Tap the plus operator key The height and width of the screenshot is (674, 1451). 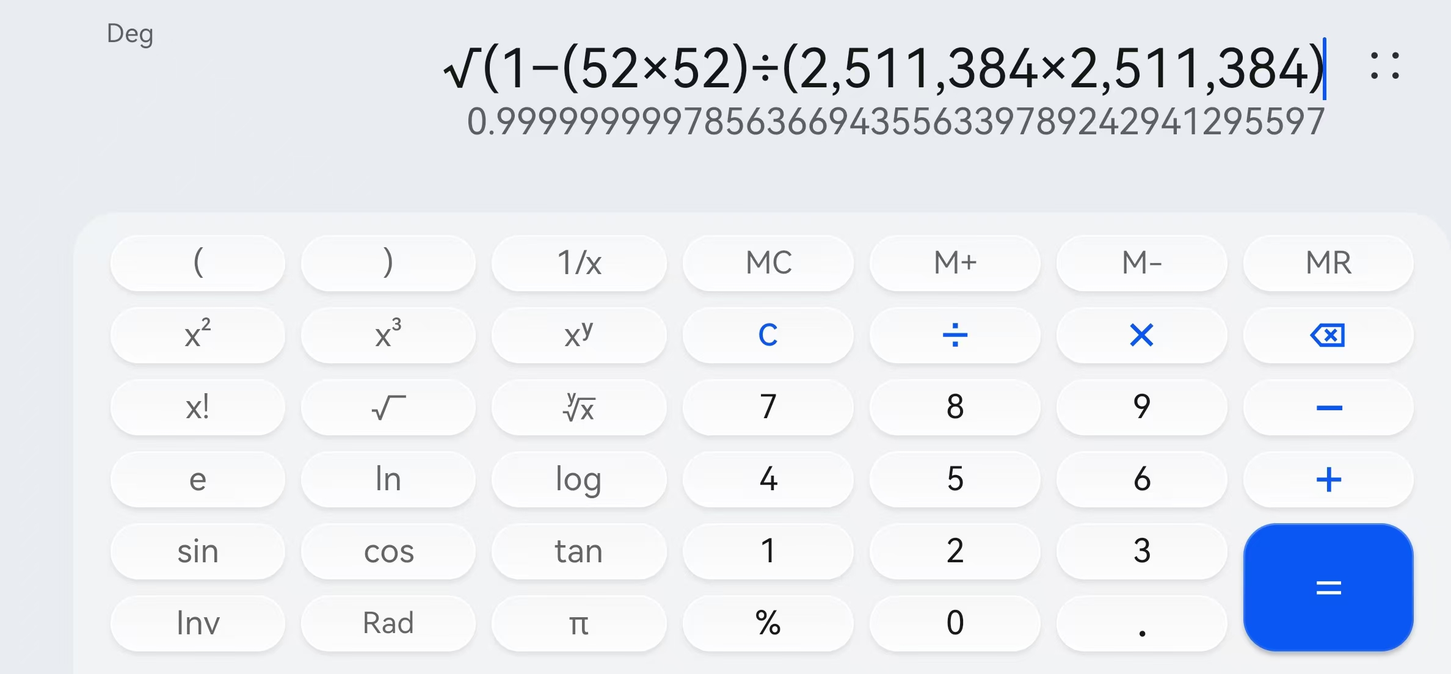(1328, 479)
